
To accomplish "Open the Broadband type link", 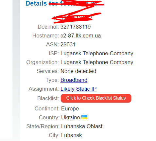I will (74, 80).
